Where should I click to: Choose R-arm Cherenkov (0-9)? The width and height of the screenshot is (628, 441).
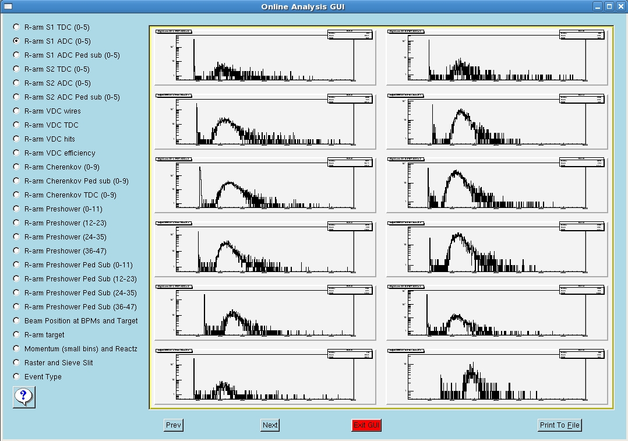(56, 167)
